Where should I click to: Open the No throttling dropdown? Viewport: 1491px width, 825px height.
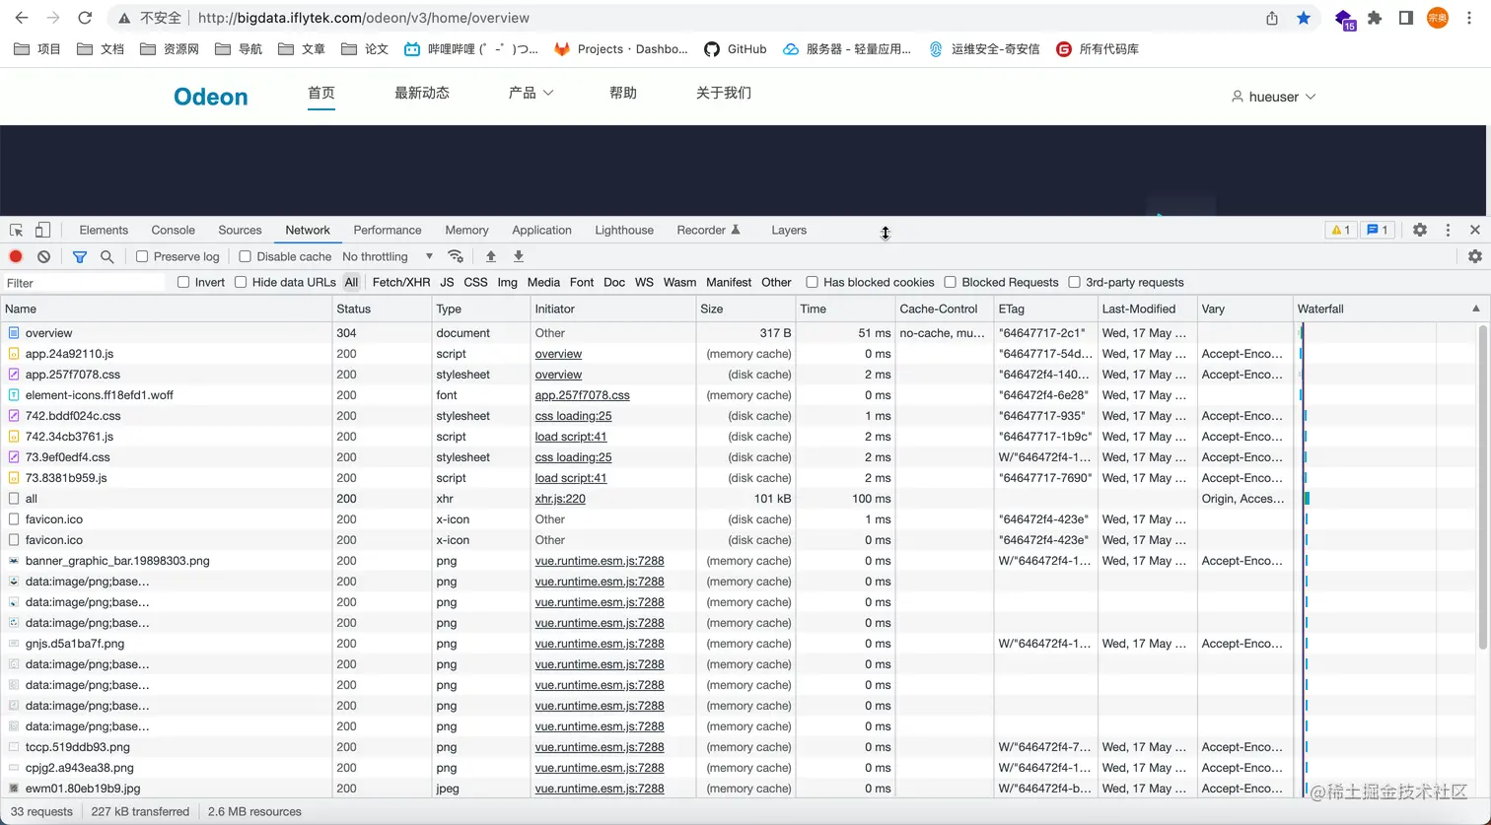(388, 256)
